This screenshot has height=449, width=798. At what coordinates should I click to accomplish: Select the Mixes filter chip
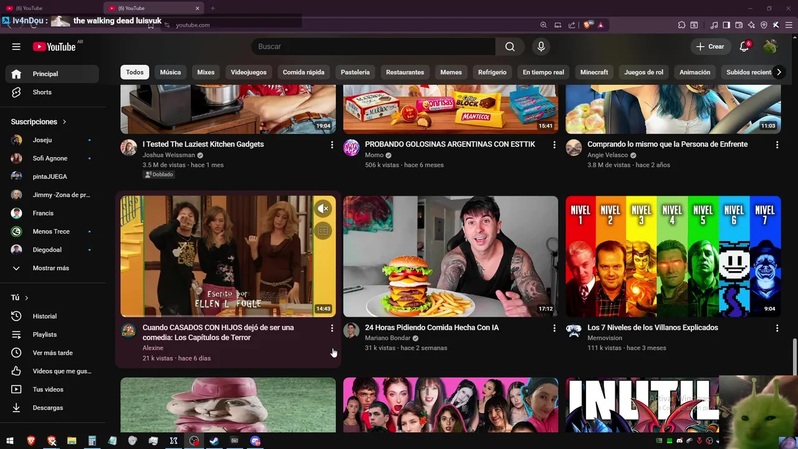pos(206,72)
